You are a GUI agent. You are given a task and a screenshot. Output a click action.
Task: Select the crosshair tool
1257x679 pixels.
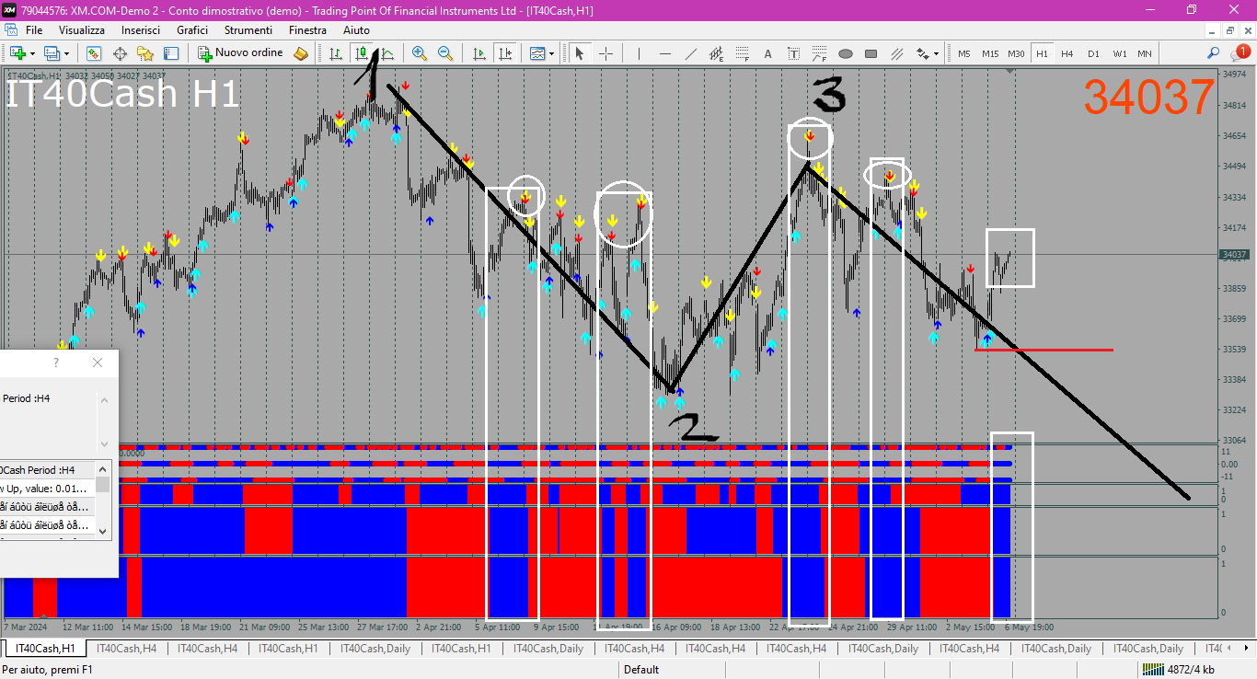tap(605, 53)
